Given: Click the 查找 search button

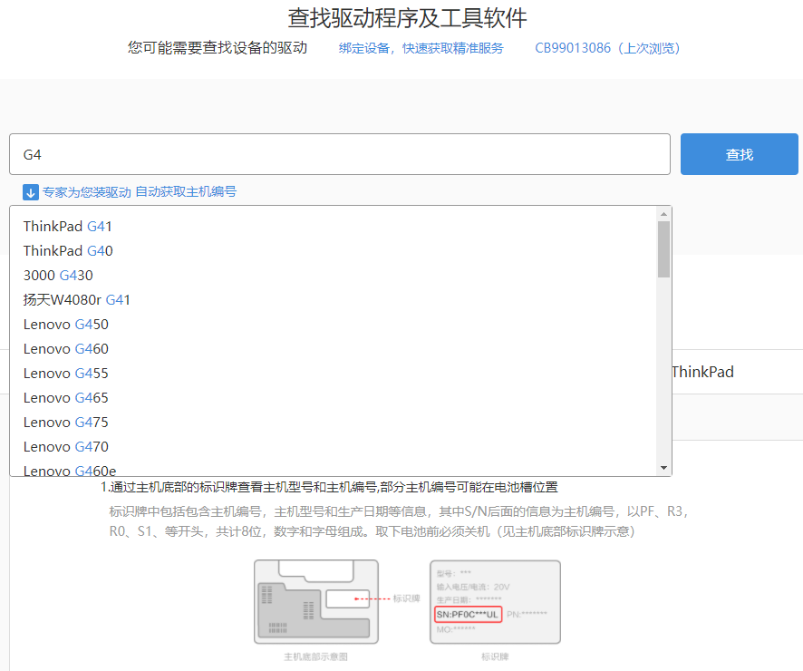Looking at the screenshot, I should tap(739, 154).
